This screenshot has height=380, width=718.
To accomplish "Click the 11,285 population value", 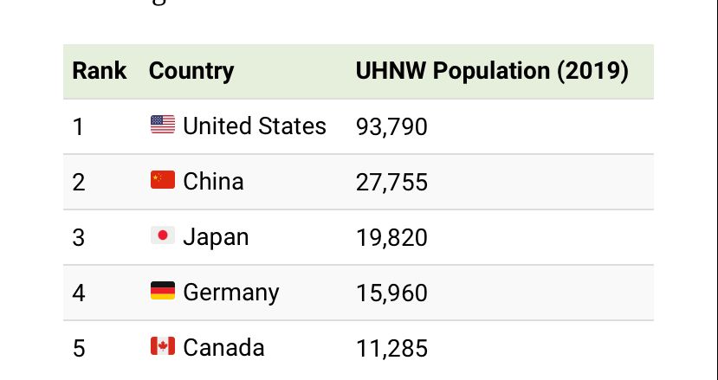I will tap(391, 349).
